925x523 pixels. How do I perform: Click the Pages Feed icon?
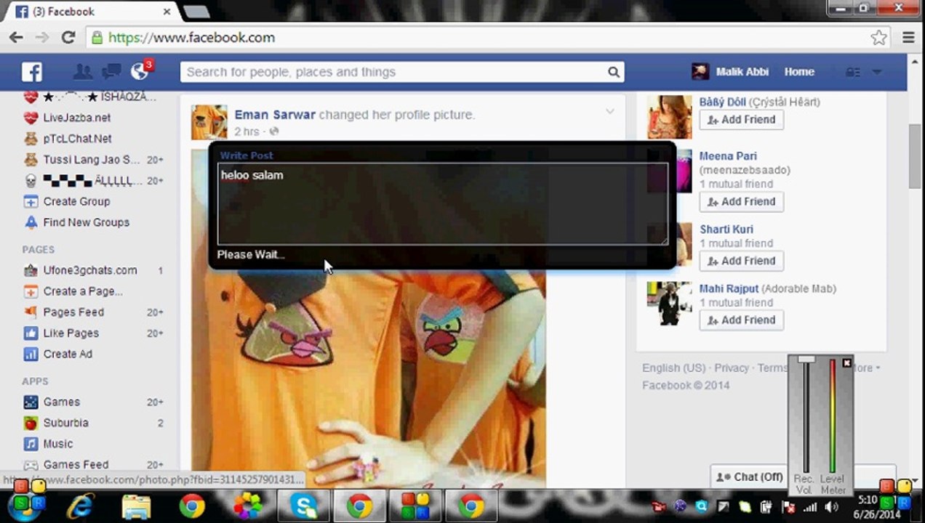[31, 312]
